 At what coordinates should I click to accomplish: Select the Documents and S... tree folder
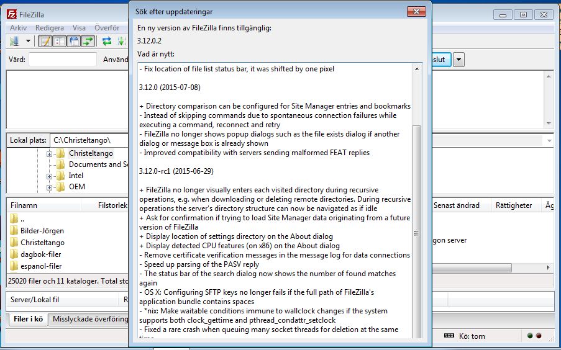point(98,164)
